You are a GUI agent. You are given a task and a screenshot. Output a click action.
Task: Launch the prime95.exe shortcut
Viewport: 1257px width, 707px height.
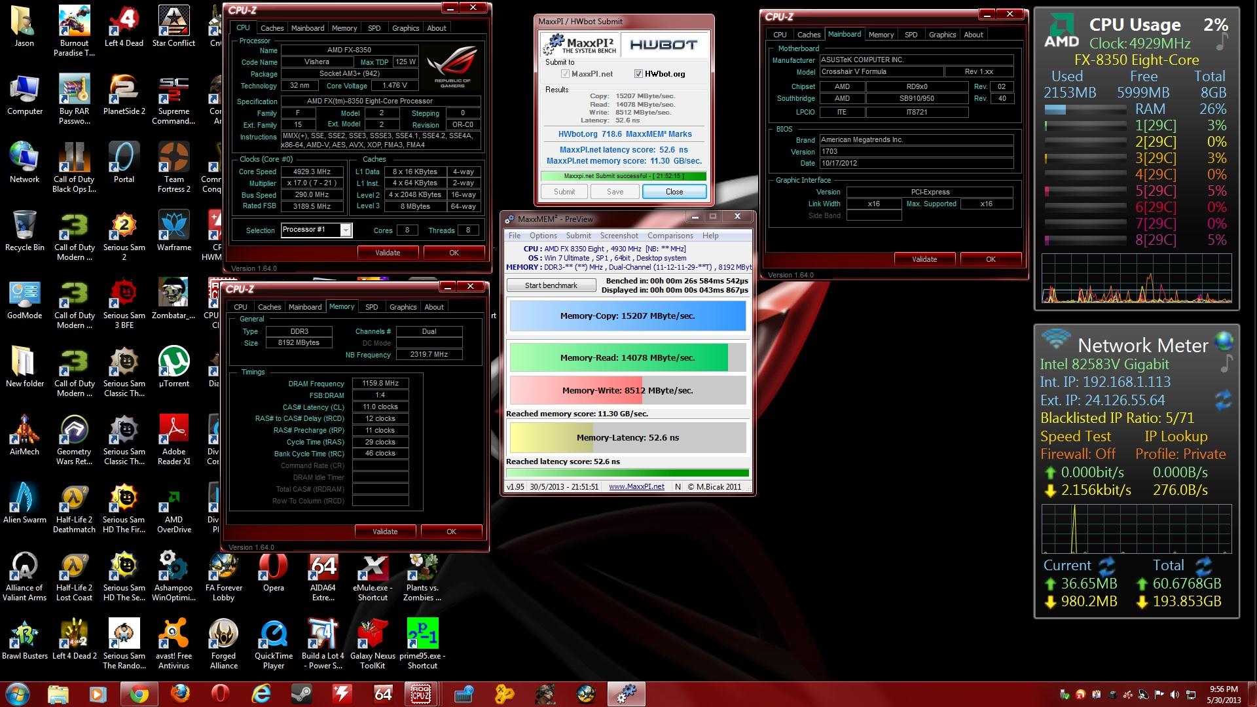coord(422,645)
